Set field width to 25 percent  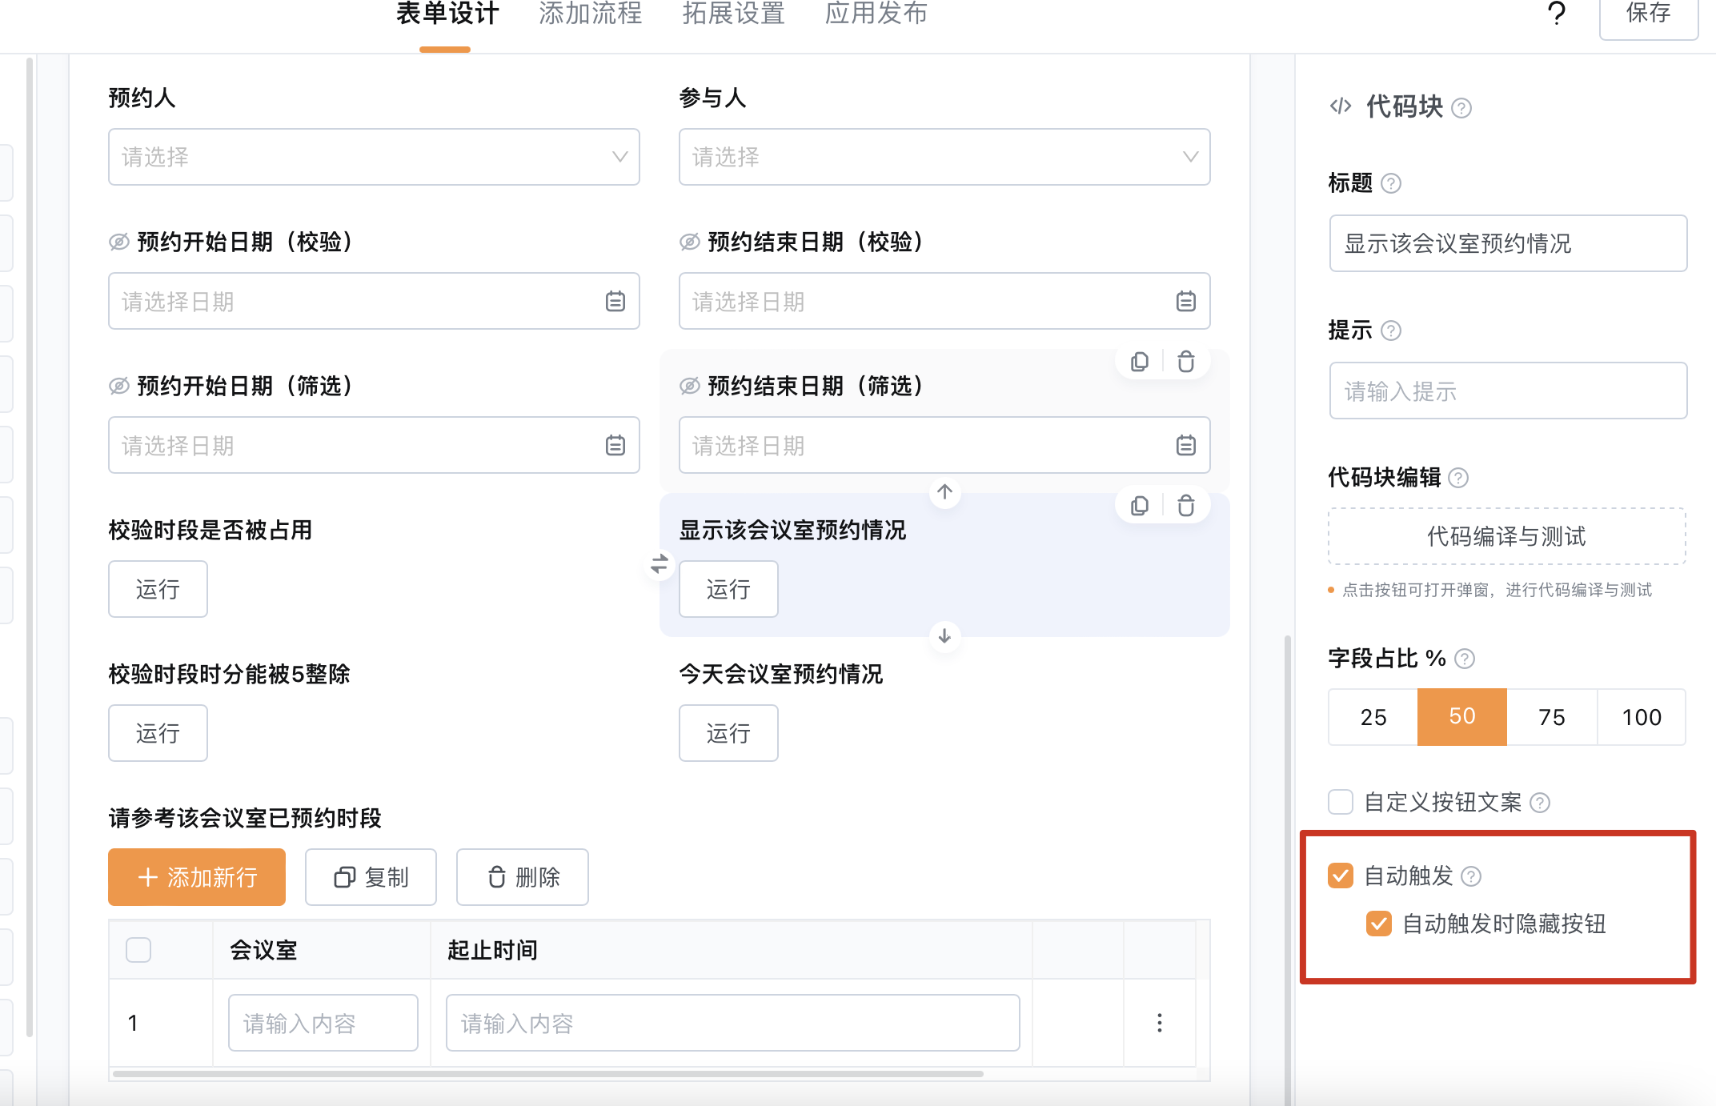(x=1373, y=717)
